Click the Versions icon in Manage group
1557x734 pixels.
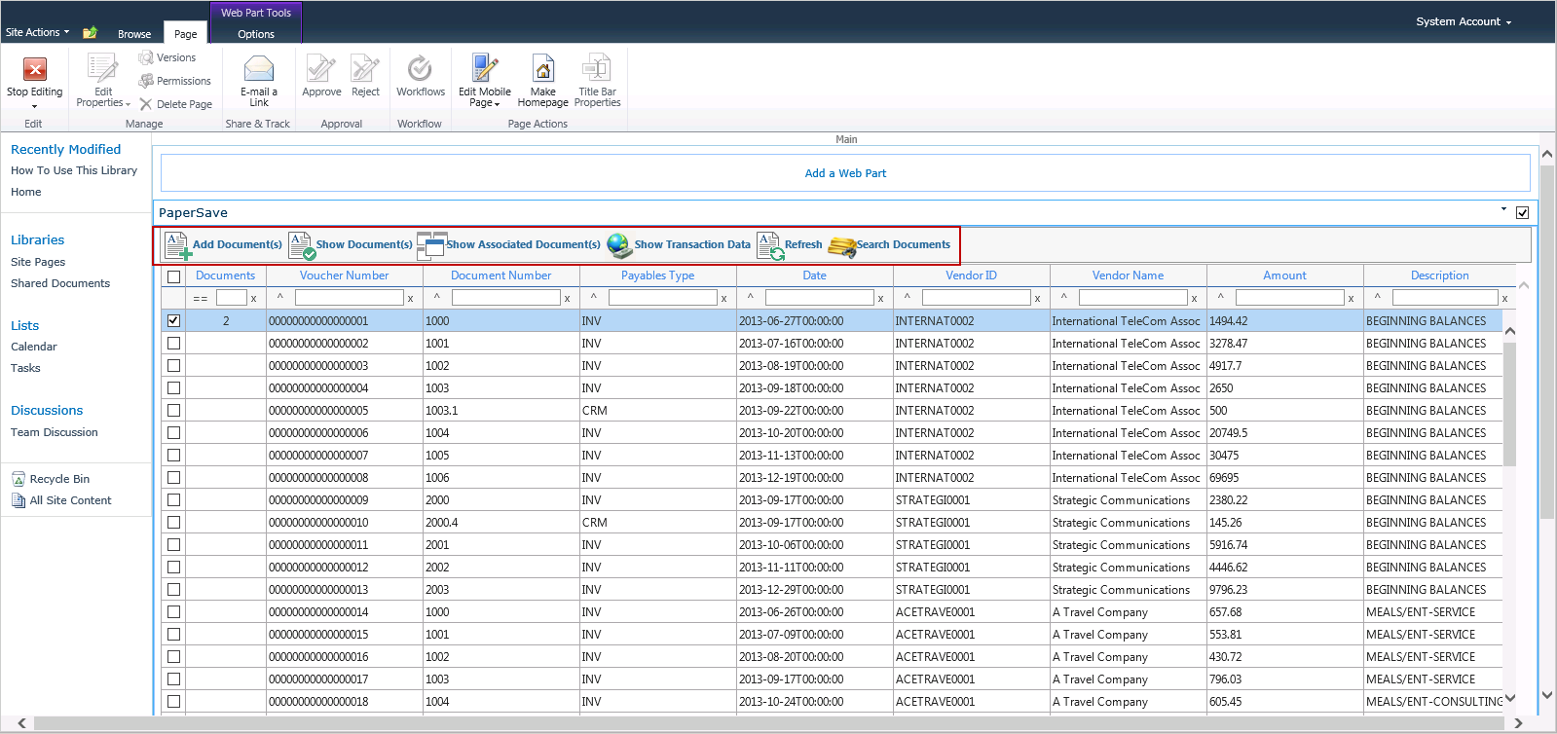(146, 57)
